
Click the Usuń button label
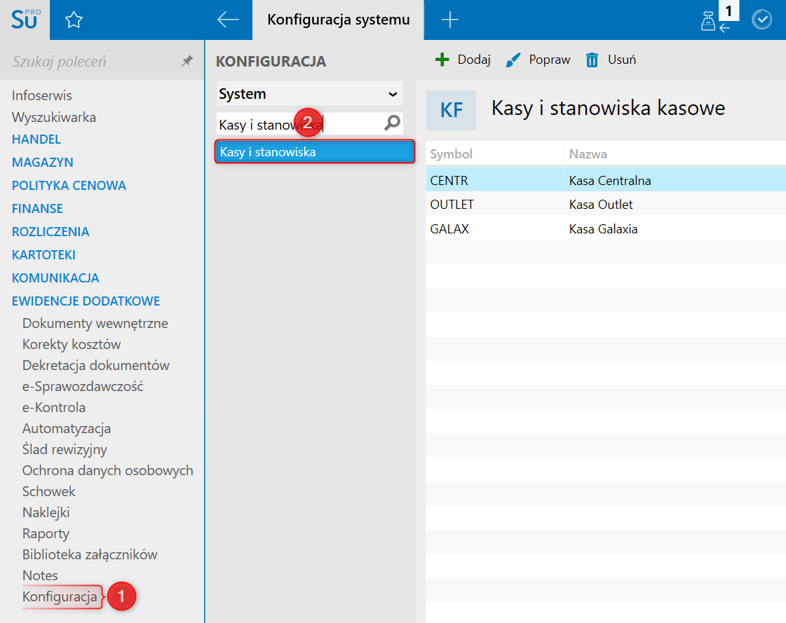pyautogui.click(x=622, y=60)
